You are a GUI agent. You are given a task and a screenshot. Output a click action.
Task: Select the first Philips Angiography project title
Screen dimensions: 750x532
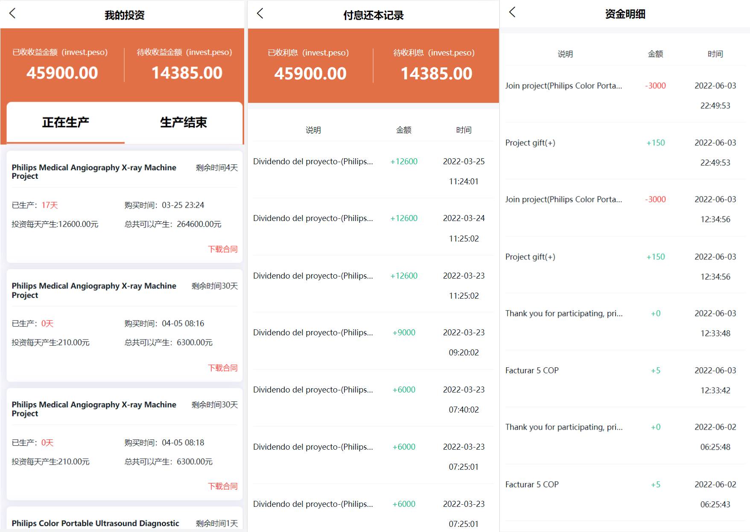click(x=94, y=172)
